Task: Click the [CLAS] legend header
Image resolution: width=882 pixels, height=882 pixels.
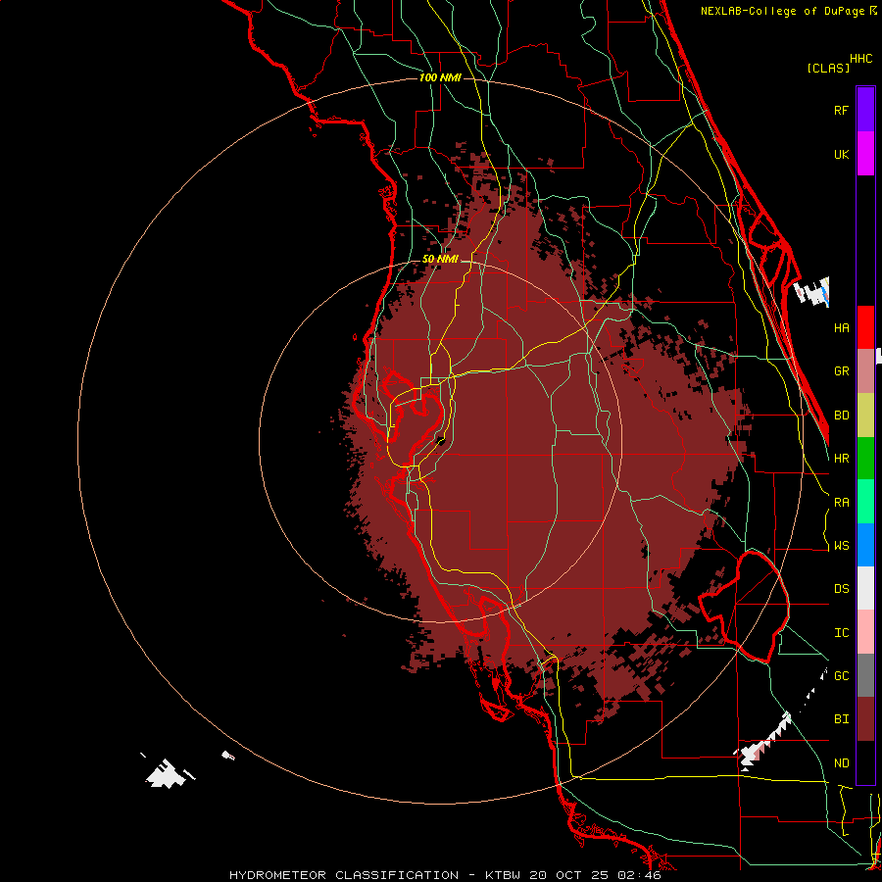Action: 828,69
